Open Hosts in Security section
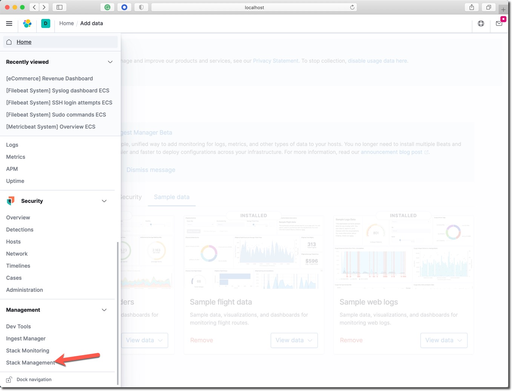Screen dimensions: 512x391 pyautogui.click(x=13, y=242)
